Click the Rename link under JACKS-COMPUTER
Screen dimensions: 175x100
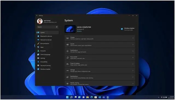tap(79, 31)
